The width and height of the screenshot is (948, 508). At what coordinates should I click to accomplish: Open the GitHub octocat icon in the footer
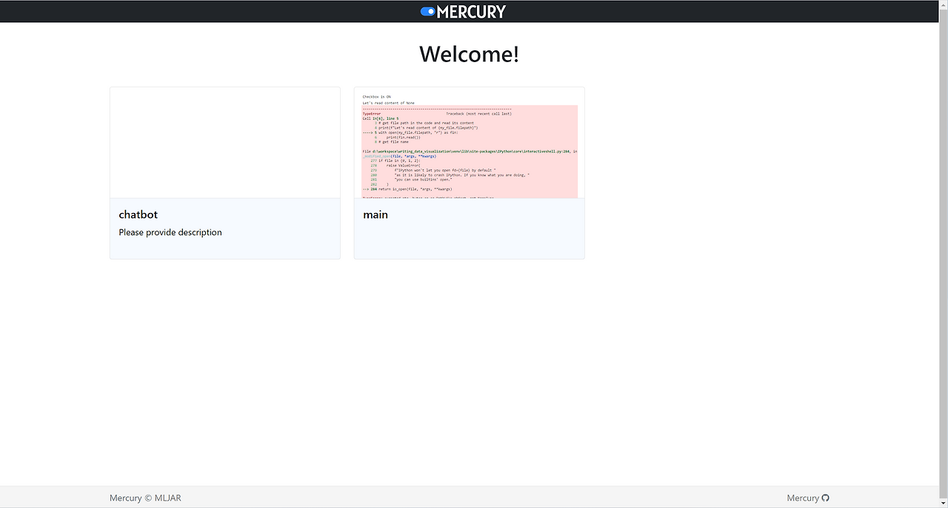825,498
